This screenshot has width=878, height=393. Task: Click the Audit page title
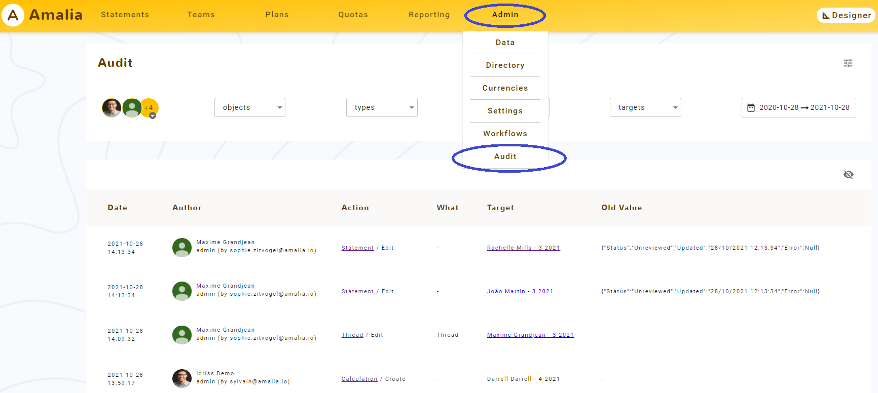(116, 63)
